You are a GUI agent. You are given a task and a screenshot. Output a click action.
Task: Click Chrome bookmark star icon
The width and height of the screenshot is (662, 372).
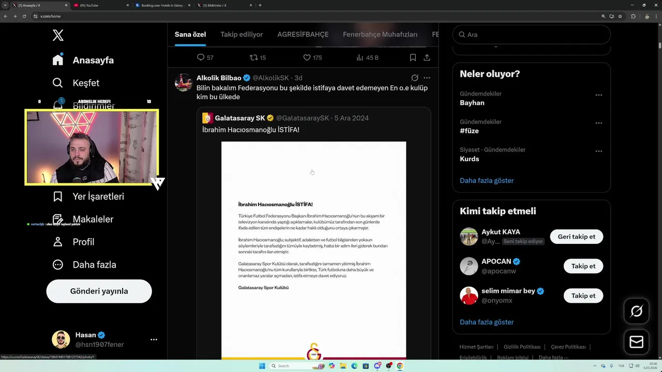(620, 16)
